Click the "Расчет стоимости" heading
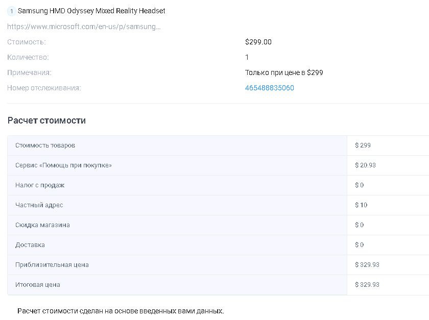Image resolution: width=429 pixels, height=320 pixels. [46, 120]
